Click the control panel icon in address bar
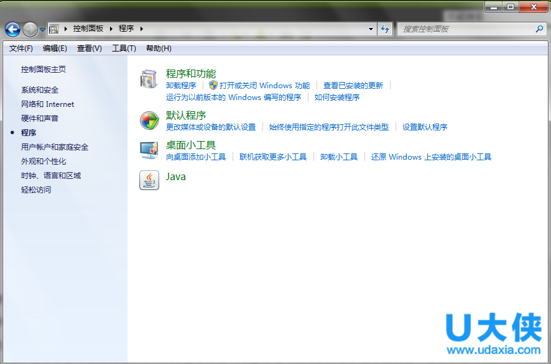The height and width of the screenshot is (364, 551). click(54, 29)
